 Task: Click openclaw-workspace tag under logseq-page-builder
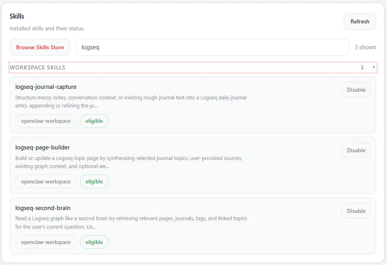click(x=46, y=181)
